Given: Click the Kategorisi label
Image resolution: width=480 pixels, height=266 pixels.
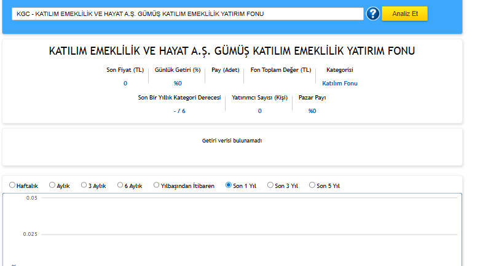Looking at the screenshot, I should click(340, 70).
